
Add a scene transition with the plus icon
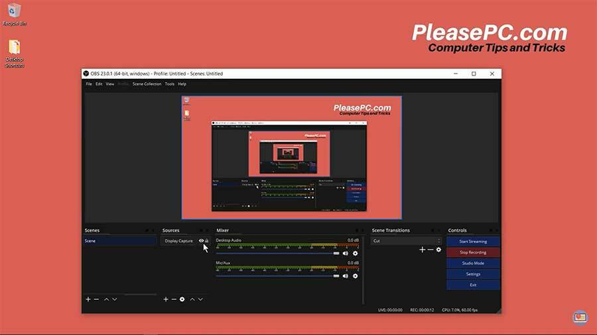coord(423,250)
